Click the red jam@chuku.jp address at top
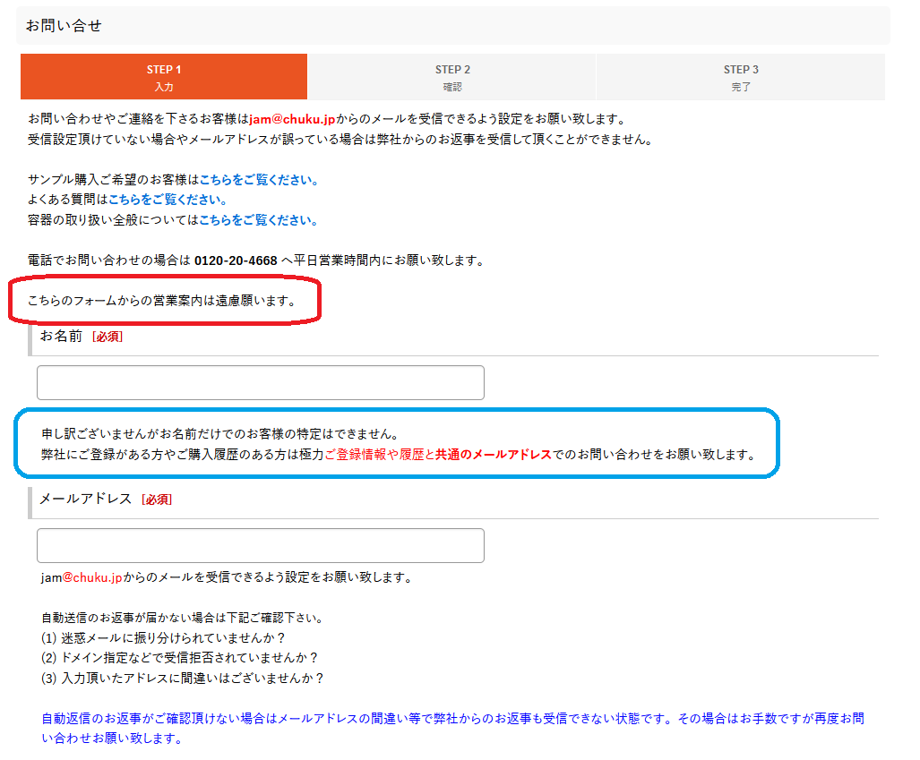Screen dimensions: 920x760 tap(292, 119)
